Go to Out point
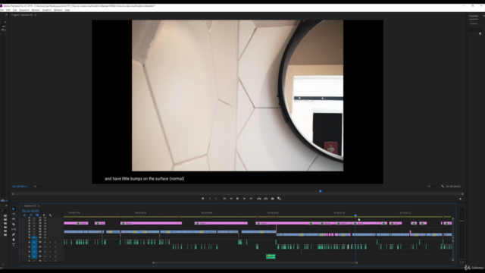 click(x=251, y=199)
